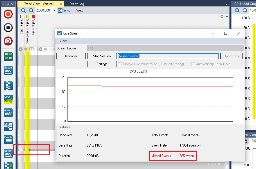Click the 636490 events total value
The image size is (256, 169).
point(189,135)
